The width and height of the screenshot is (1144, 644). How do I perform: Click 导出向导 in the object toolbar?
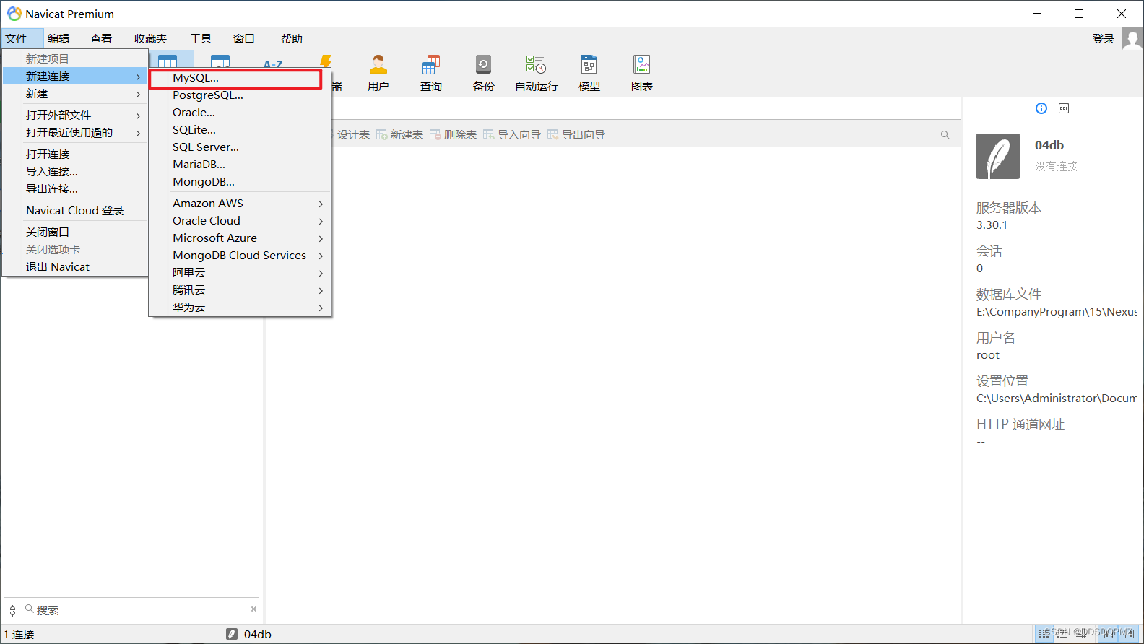pos(576,135)
